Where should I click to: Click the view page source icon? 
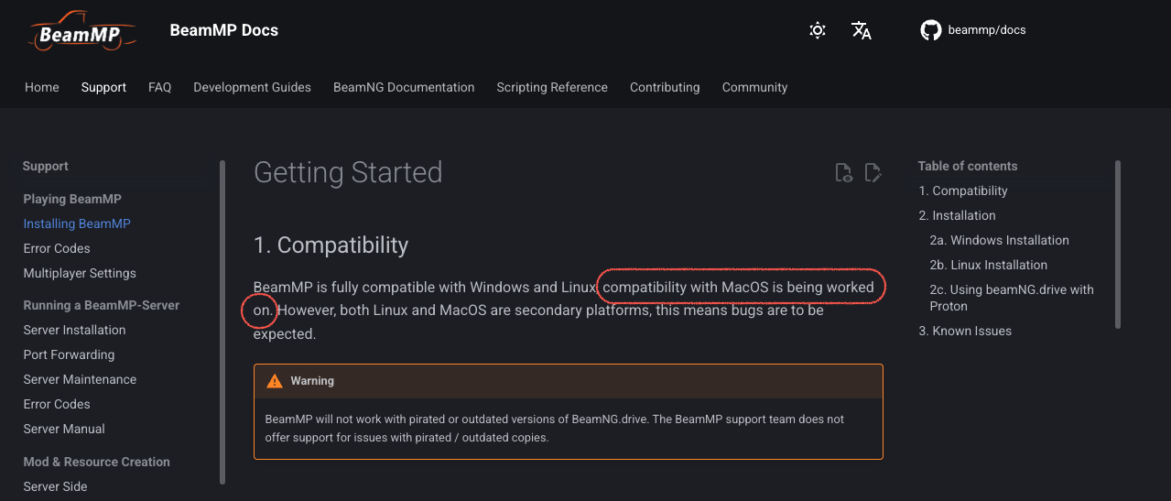coord(844,172)
